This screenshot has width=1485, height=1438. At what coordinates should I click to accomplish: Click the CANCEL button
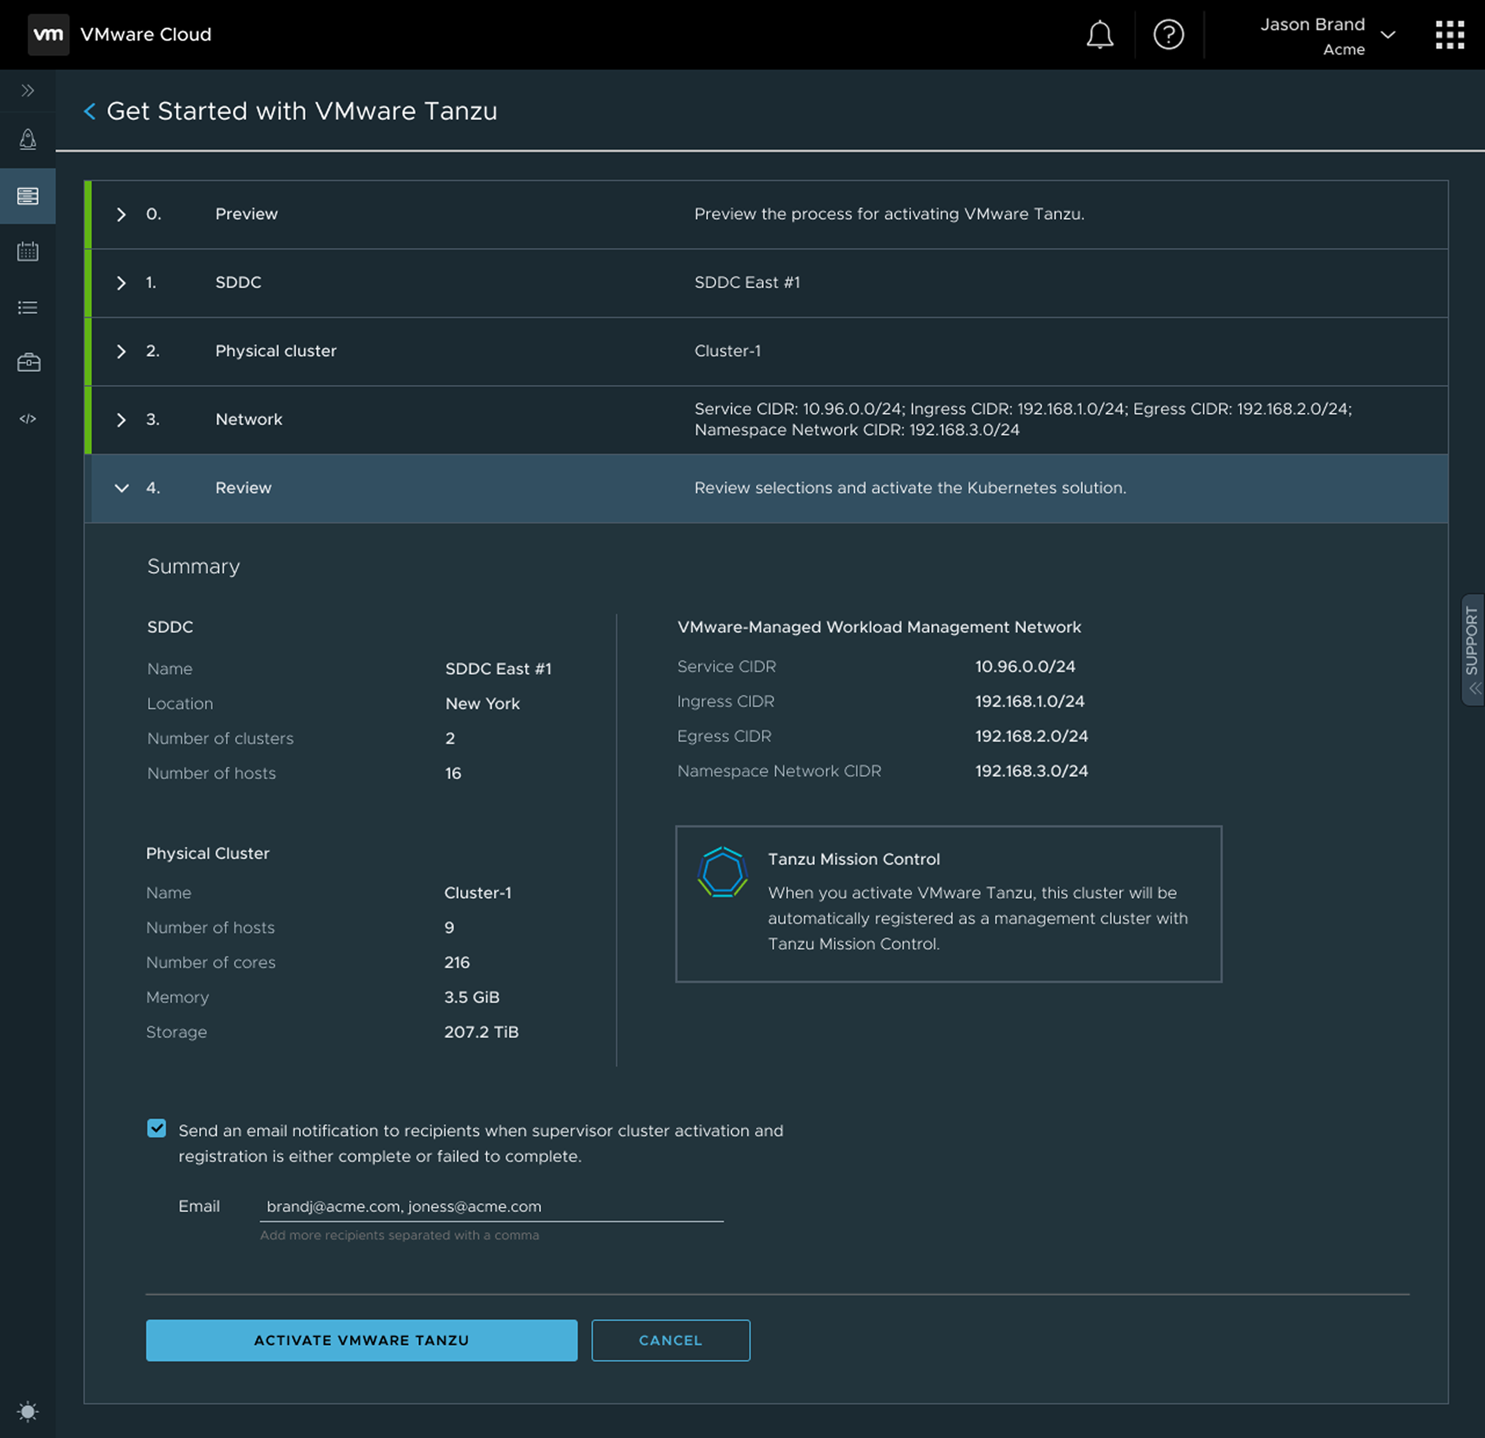(670, 1339)
